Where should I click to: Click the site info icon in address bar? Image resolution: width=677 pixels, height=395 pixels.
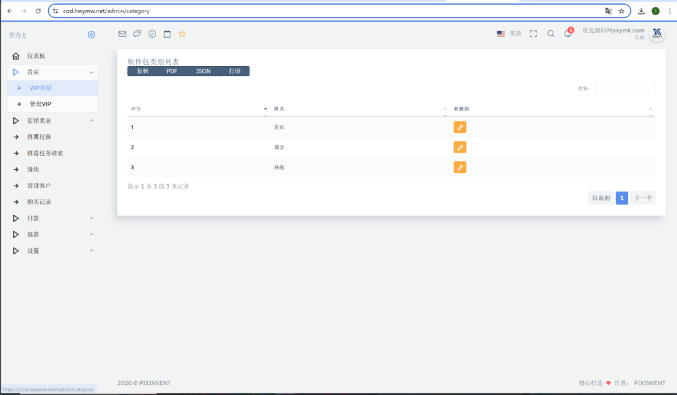click(x=56, y=11)
